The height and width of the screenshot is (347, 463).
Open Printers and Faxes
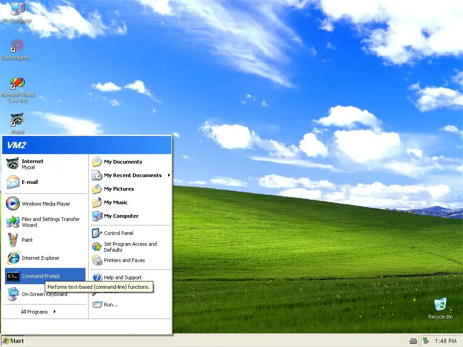point(131,260)
